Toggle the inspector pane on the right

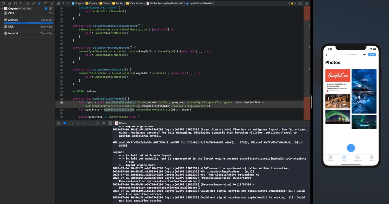tap(306, 3)
